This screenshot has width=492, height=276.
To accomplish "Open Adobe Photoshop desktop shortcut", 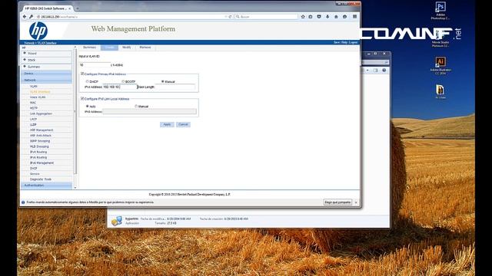I will tap(440, 11).
